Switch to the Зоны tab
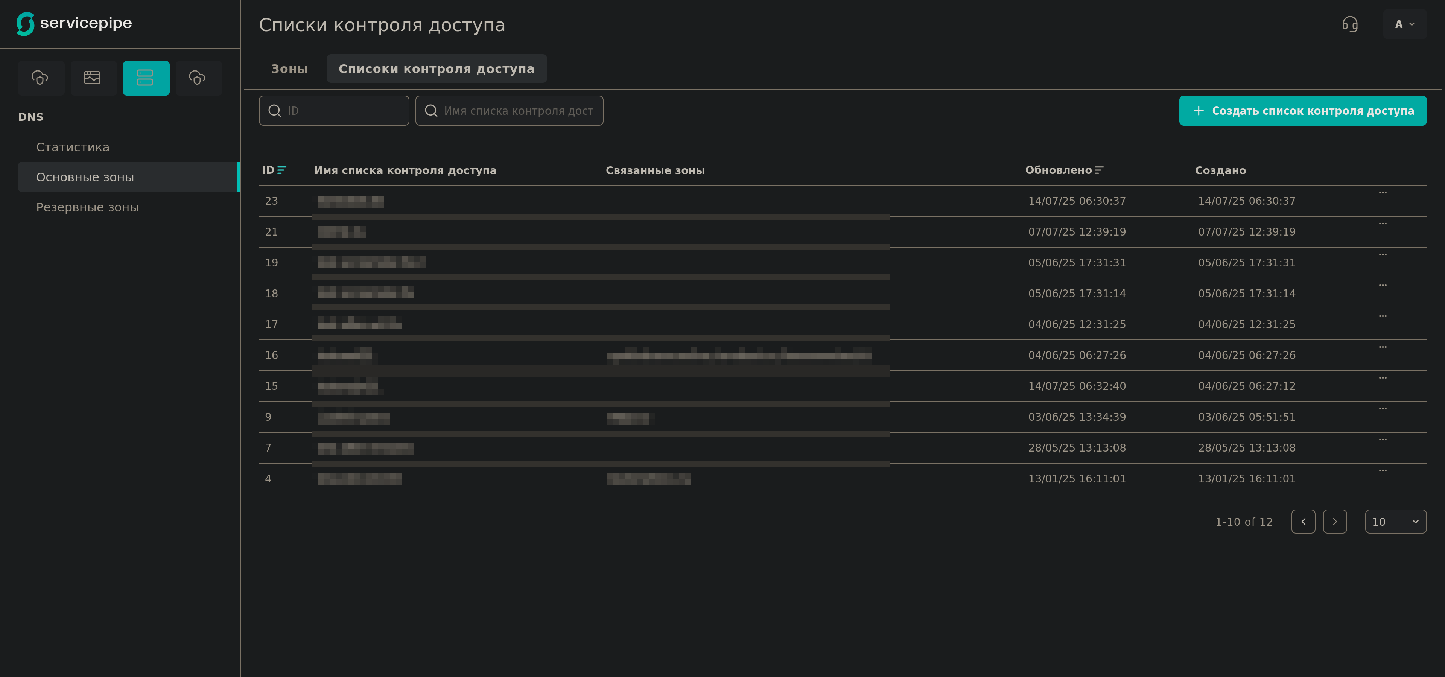 [289, 69]
